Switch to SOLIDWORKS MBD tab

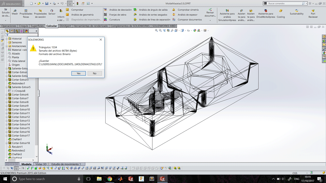point(164,26)
